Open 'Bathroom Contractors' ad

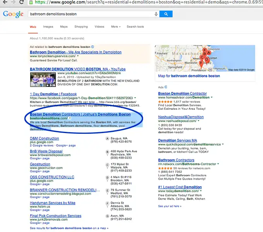click(x=176, y=160)
